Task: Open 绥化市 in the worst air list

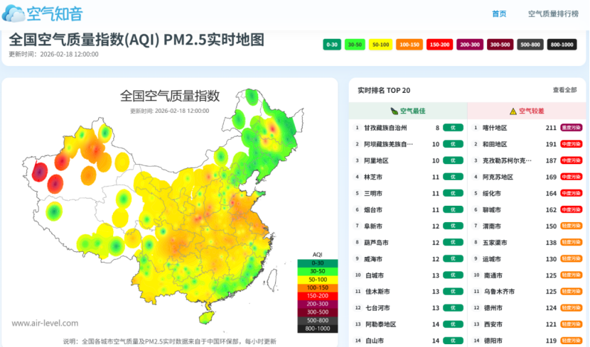Action: 492,194
